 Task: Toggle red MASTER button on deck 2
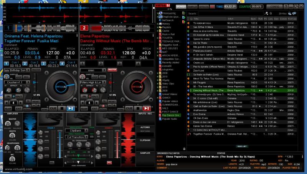click(x=112, y=70)
